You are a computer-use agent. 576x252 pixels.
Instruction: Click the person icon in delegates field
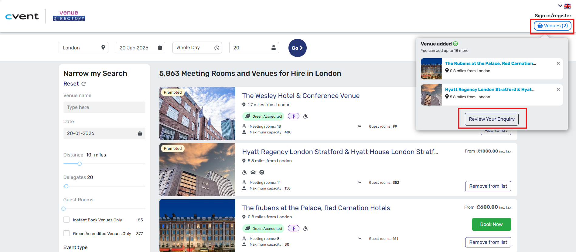(x=274, y=47)
